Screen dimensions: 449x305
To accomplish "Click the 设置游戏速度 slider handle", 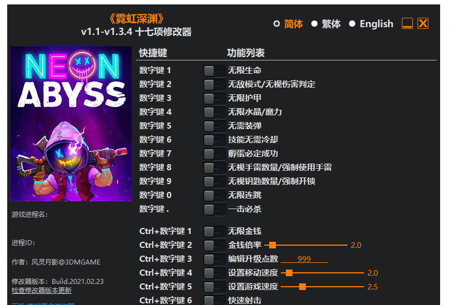I will 302,287.
